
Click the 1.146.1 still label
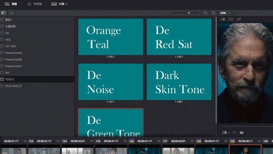pyautogui.click(x=179, y=57)
